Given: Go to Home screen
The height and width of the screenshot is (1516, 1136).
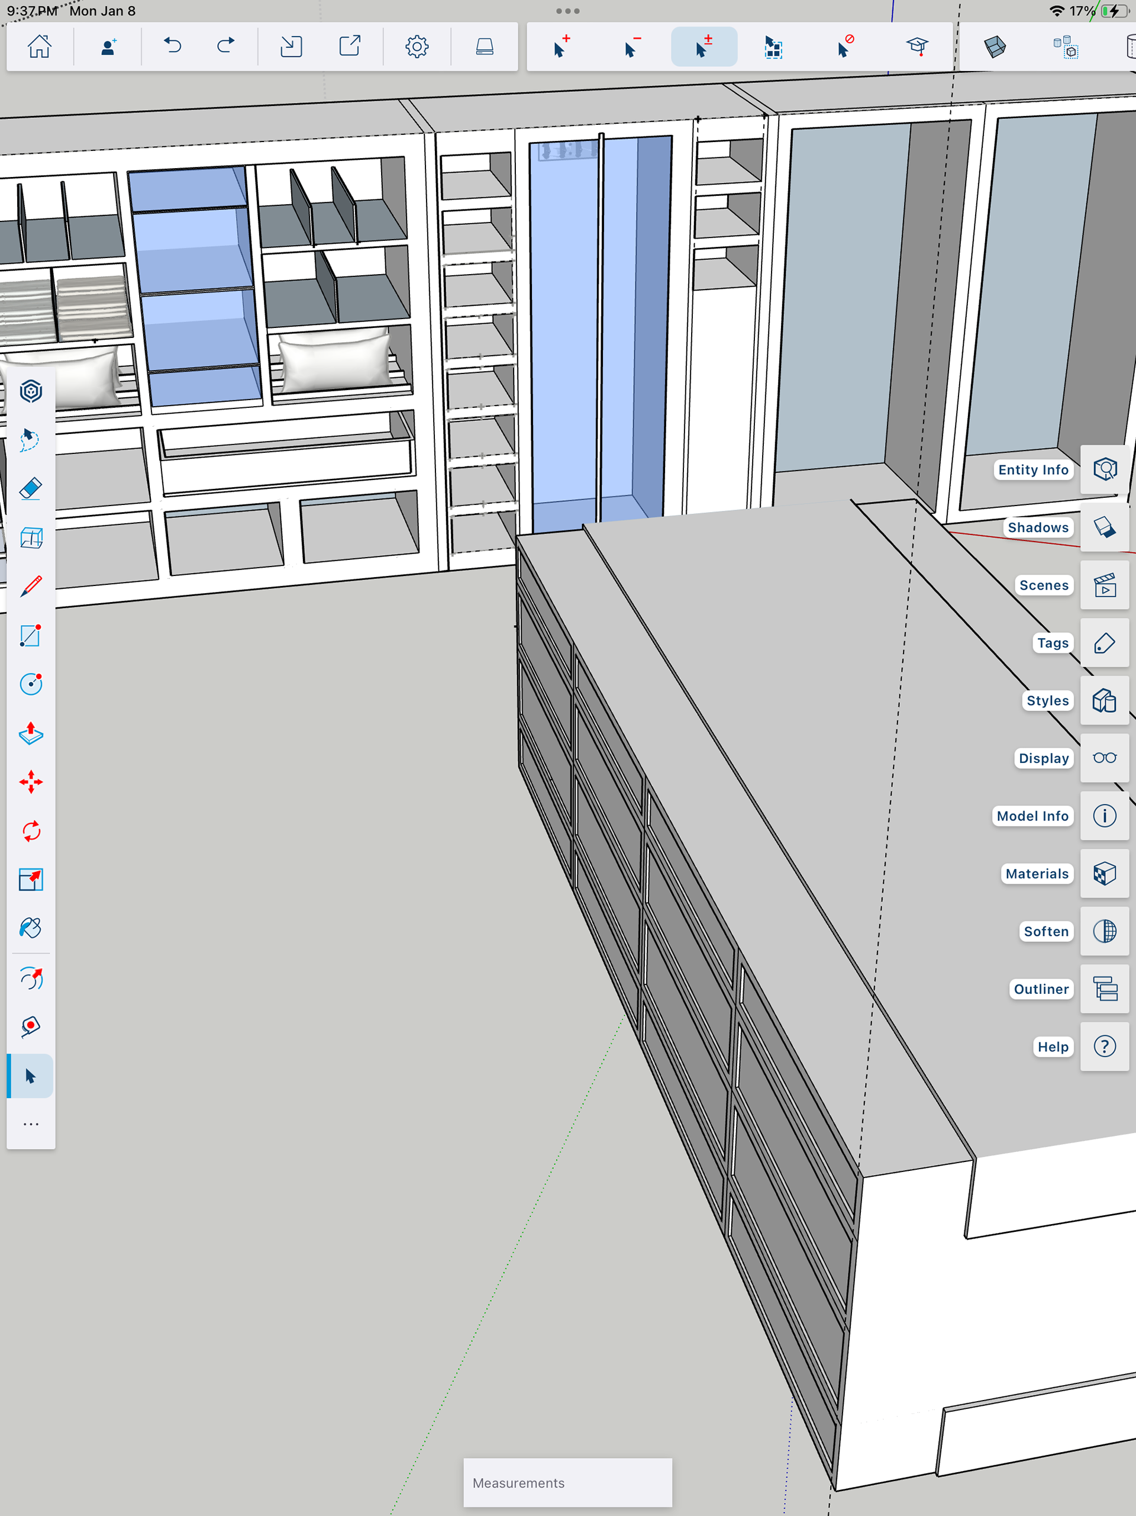Looking at the screenshot, I should (39, 47).
